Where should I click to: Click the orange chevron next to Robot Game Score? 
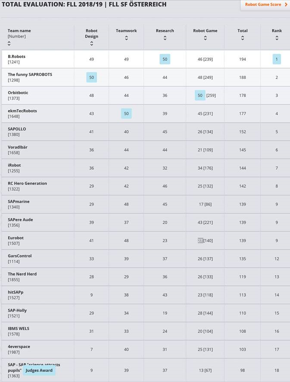286,4
